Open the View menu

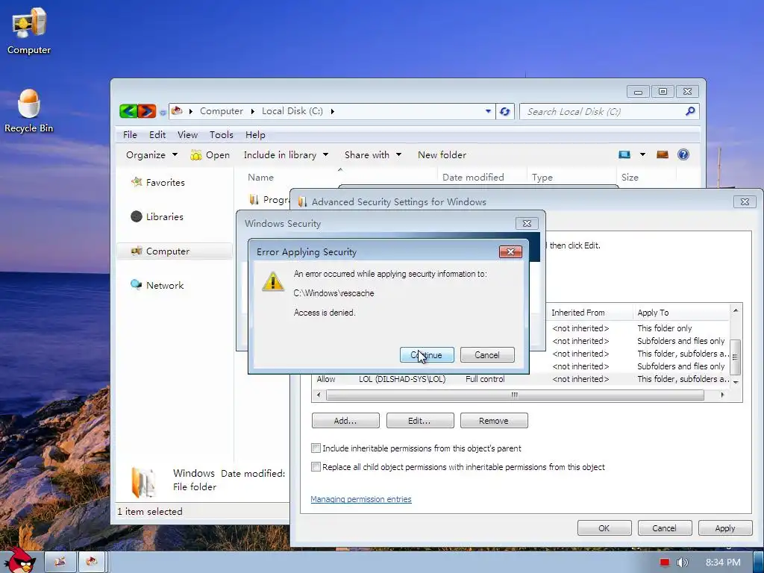187,135
